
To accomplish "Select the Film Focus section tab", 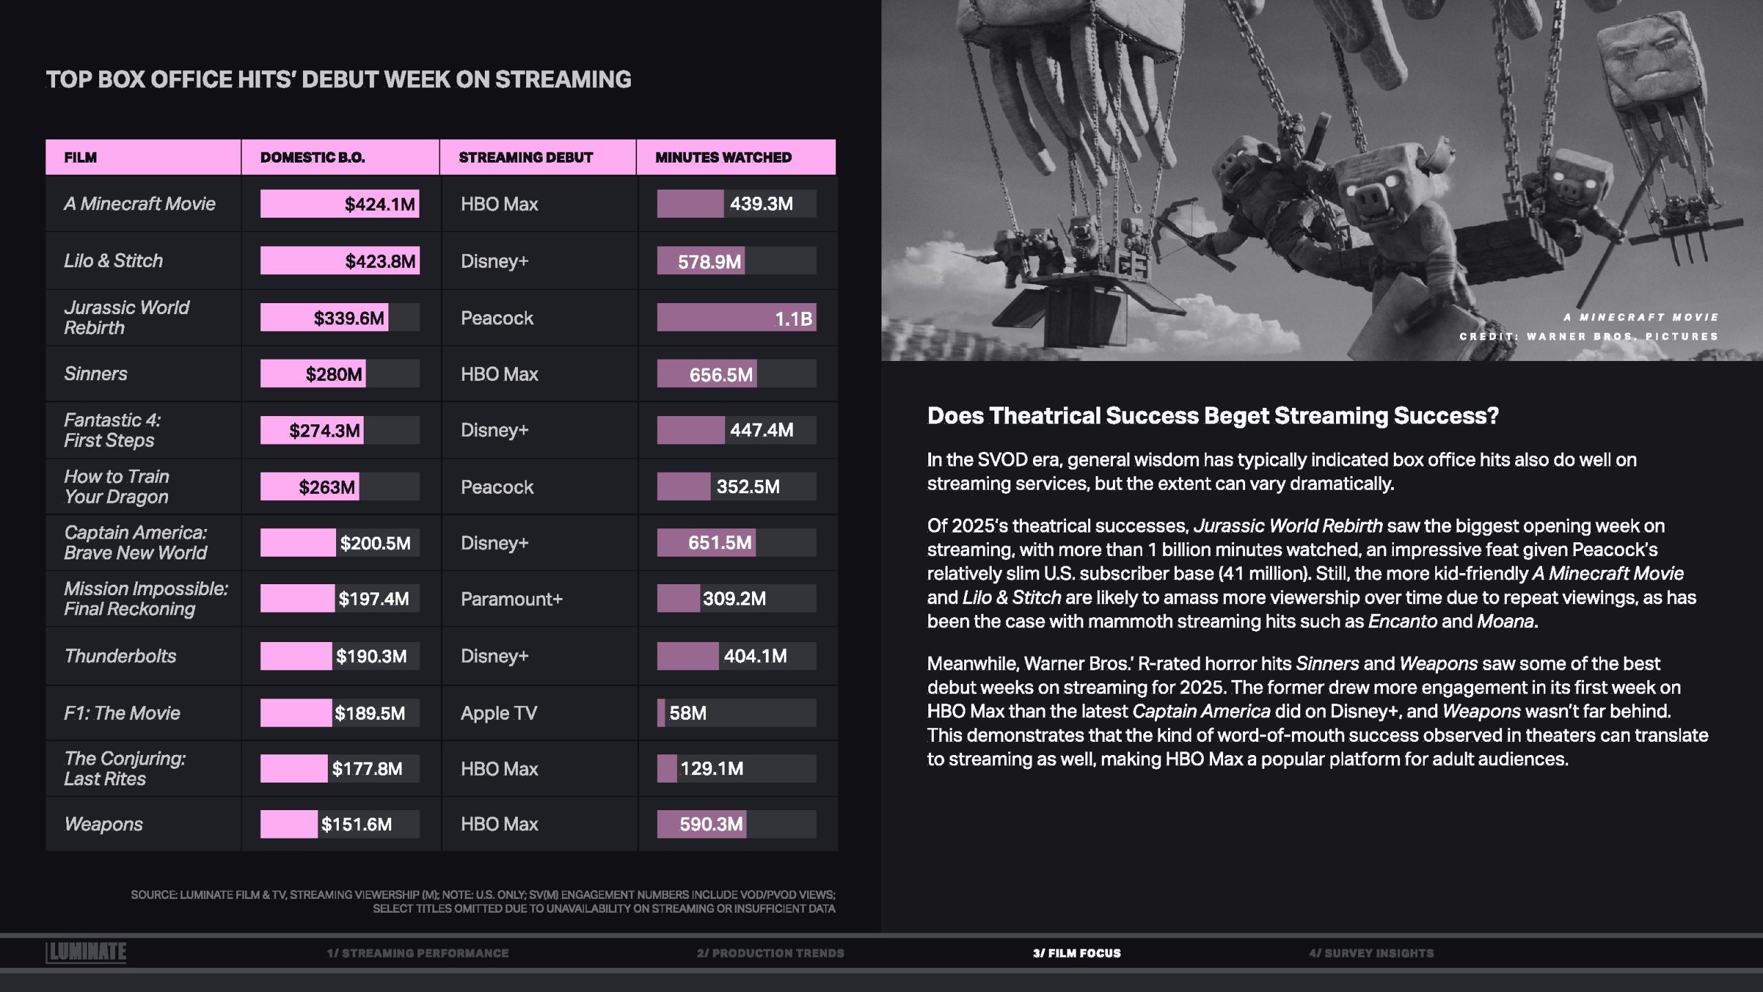I will coord(1076,953).
